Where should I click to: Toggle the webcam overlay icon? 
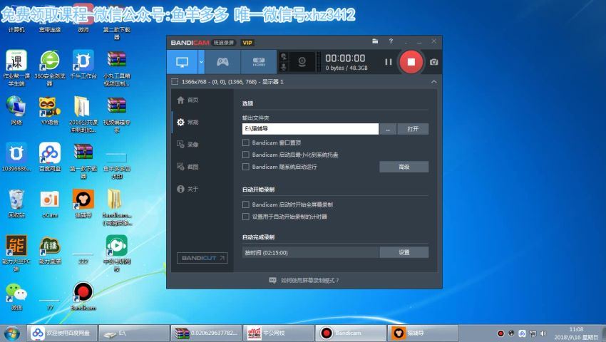[302, 62]
